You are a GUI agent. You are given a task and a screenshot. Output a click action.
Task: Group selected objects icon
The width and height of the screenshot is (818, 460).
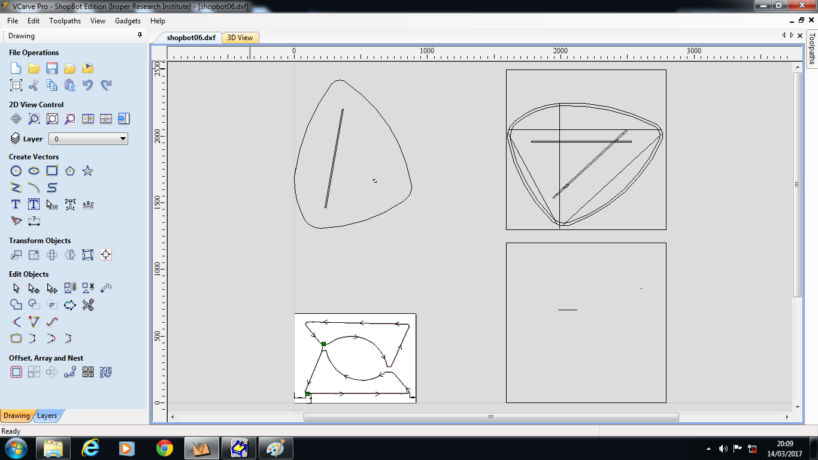click(70, 288)
